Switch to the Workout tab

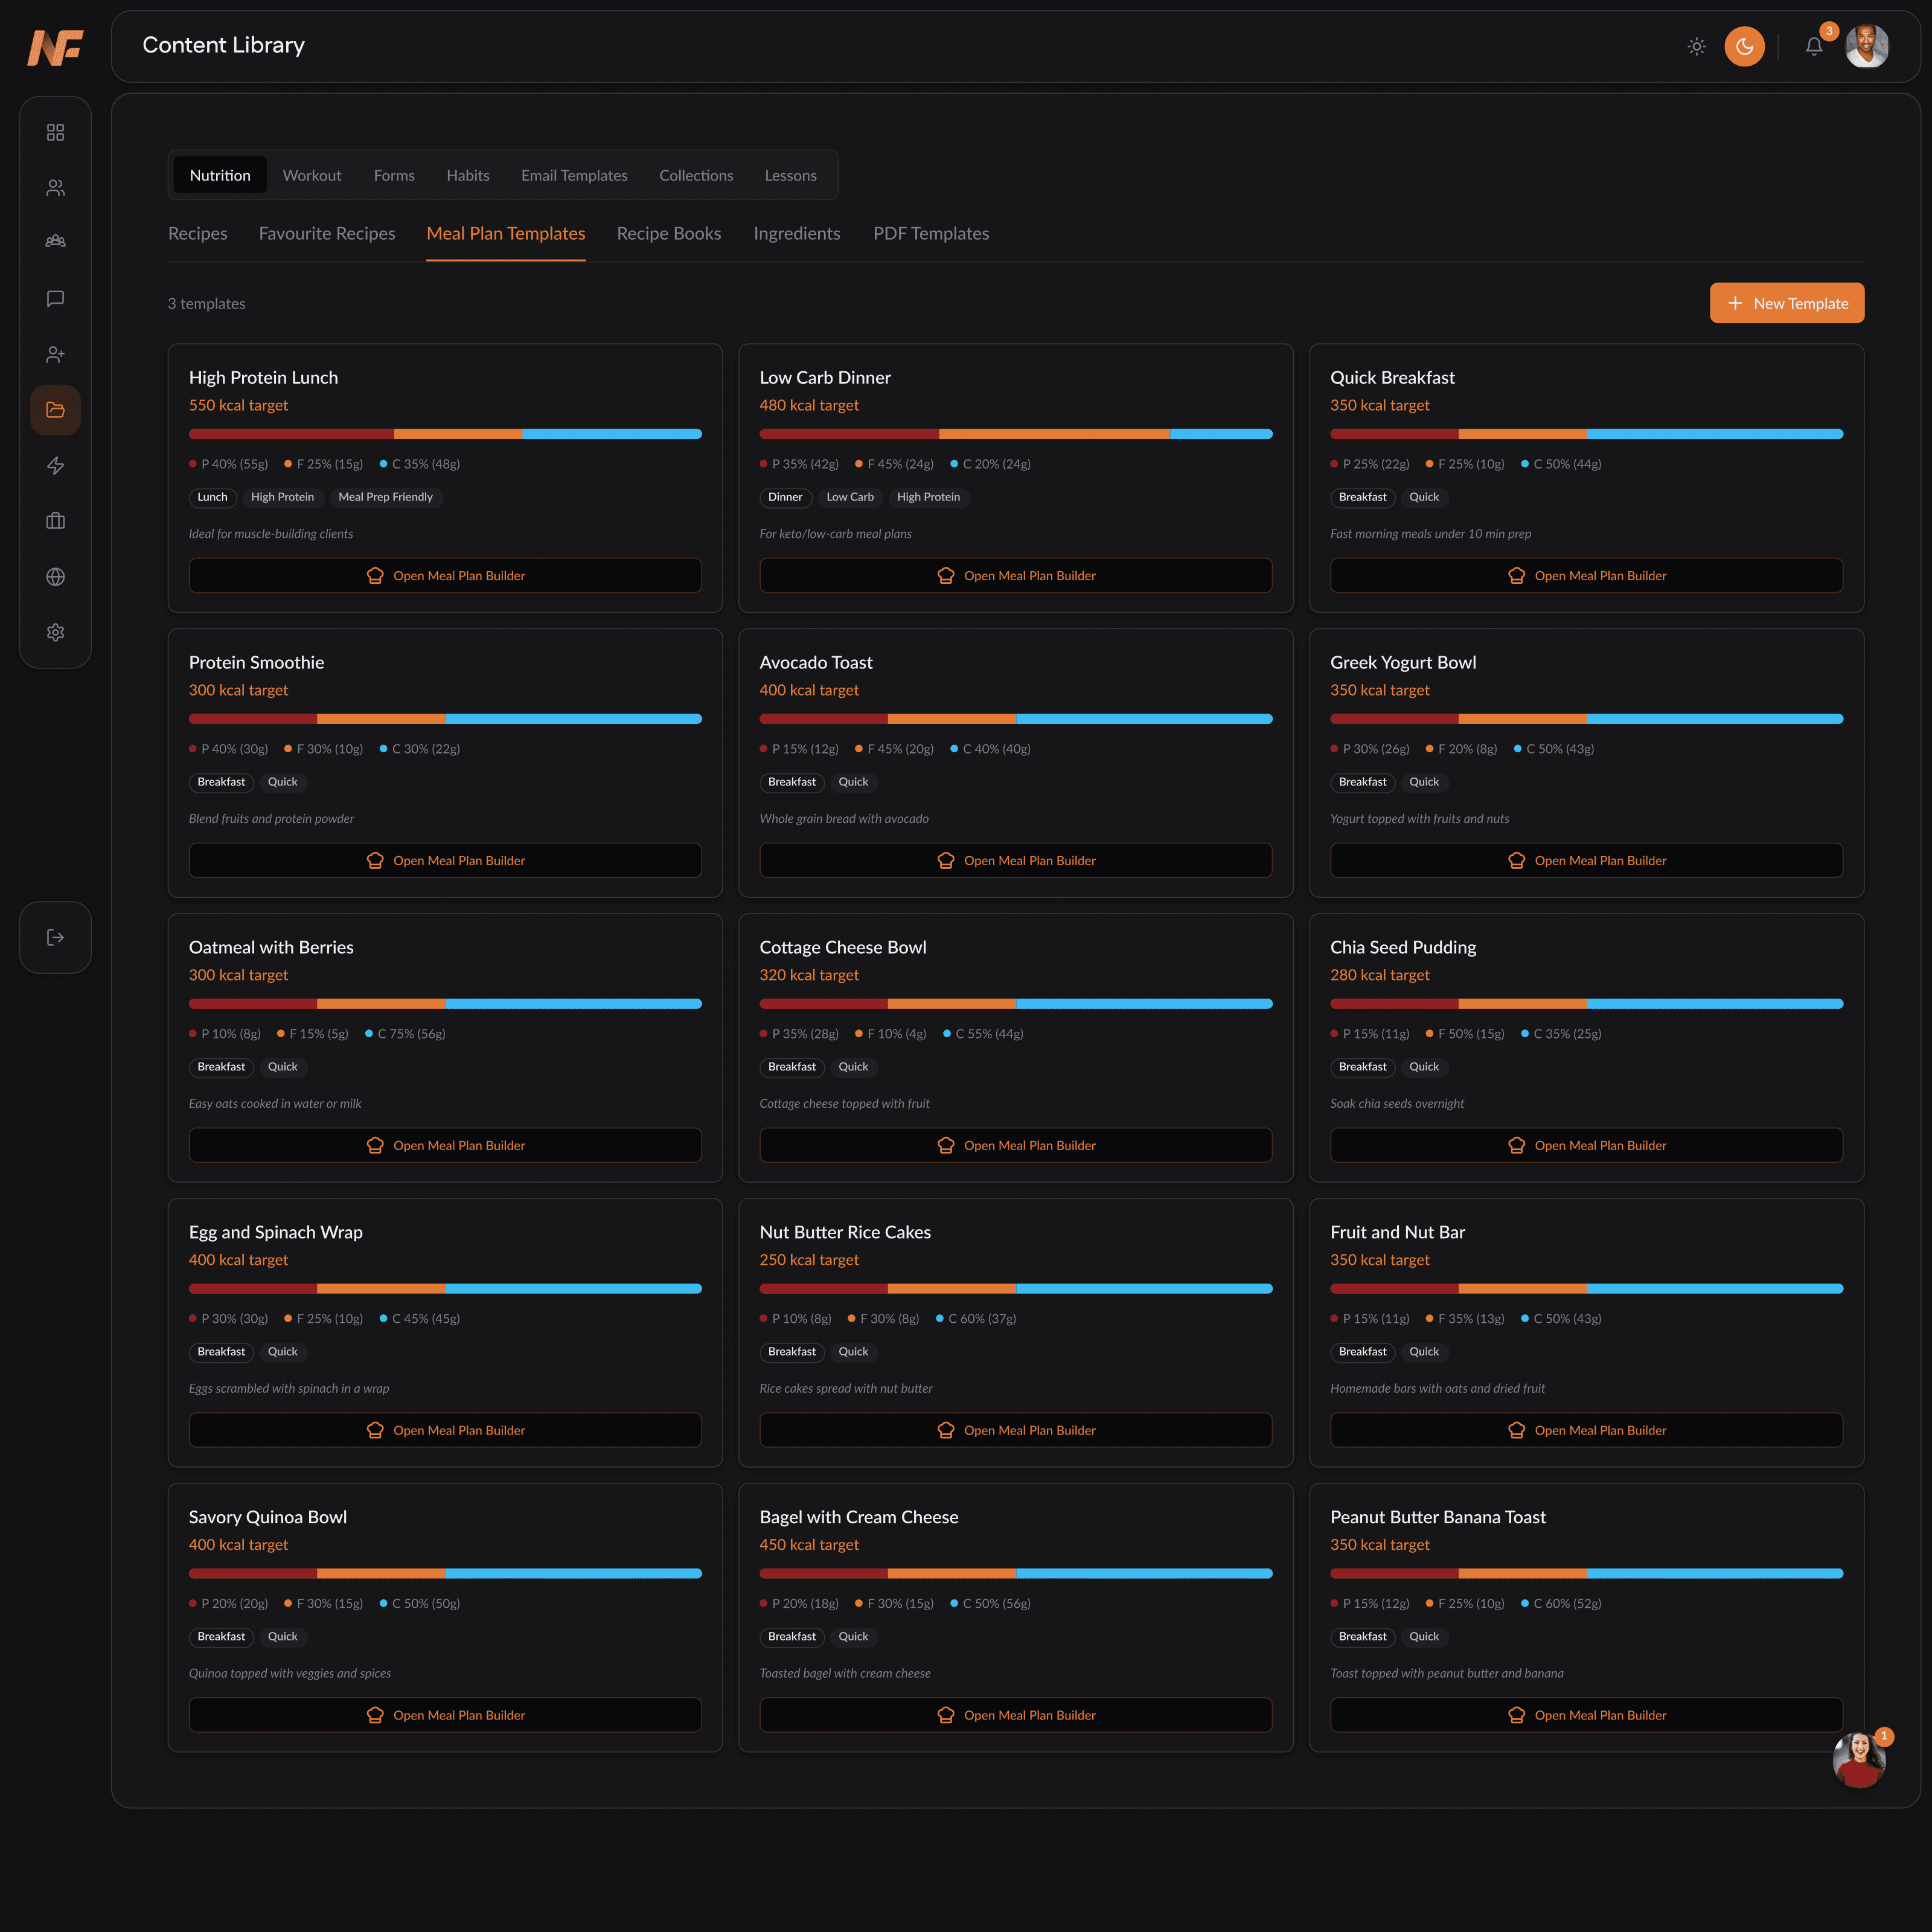click(x=312, y=175)
